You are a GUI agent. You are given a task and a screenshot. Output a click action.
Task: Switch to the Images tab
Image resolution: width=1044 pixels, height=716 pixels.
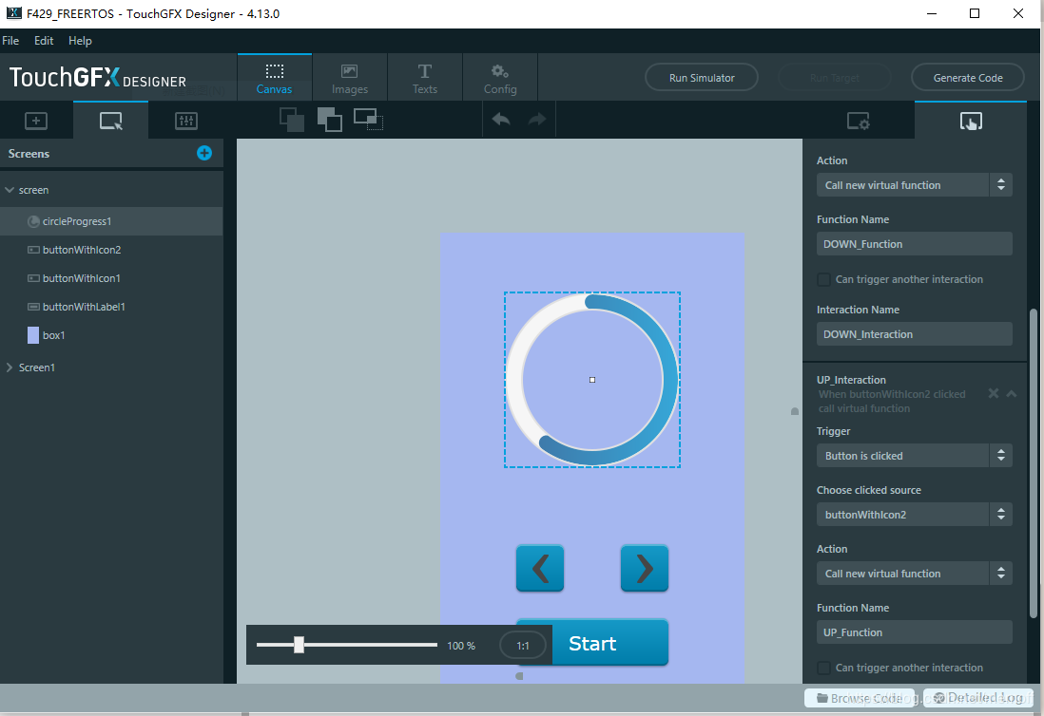click(350, 78)
